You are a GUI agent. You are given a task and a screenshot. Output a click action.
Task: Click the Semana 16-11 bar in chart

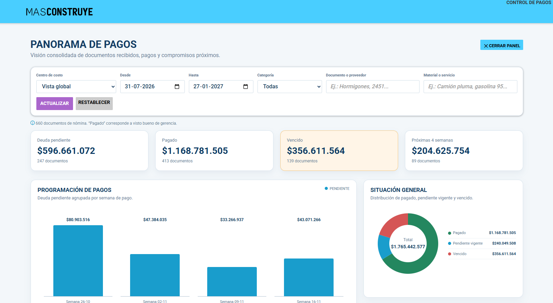point(309,278)
